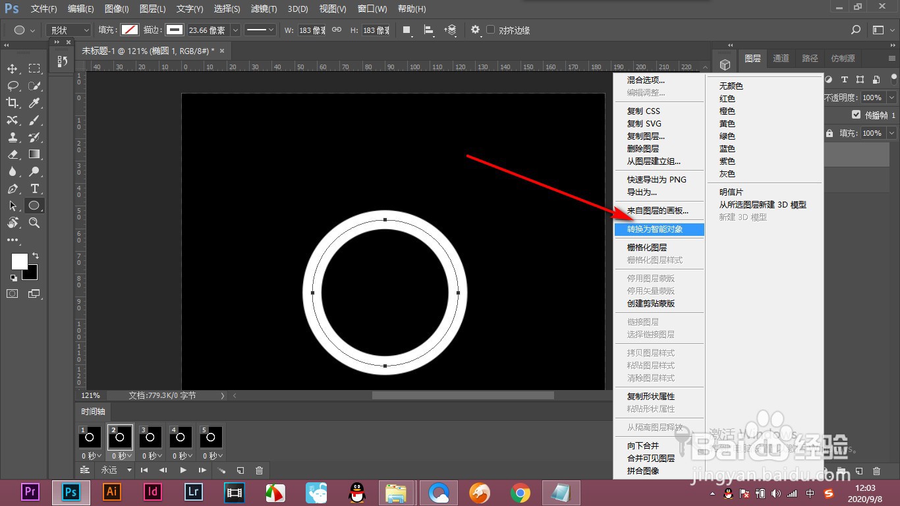The image size is (900, 506).
Task: Select the Eyedropper tool
Action: [x=34, y=103]
